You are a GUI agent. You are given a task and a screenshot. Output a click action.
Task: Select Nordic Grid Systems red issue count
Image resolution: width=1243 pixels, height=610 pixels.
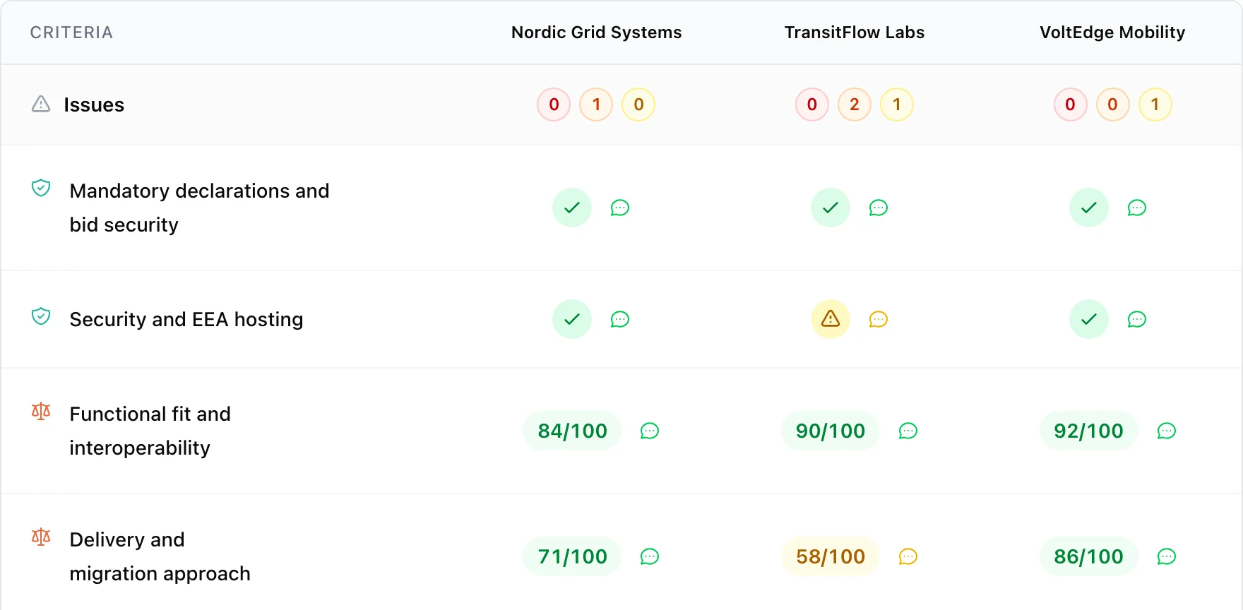[554, 104]
